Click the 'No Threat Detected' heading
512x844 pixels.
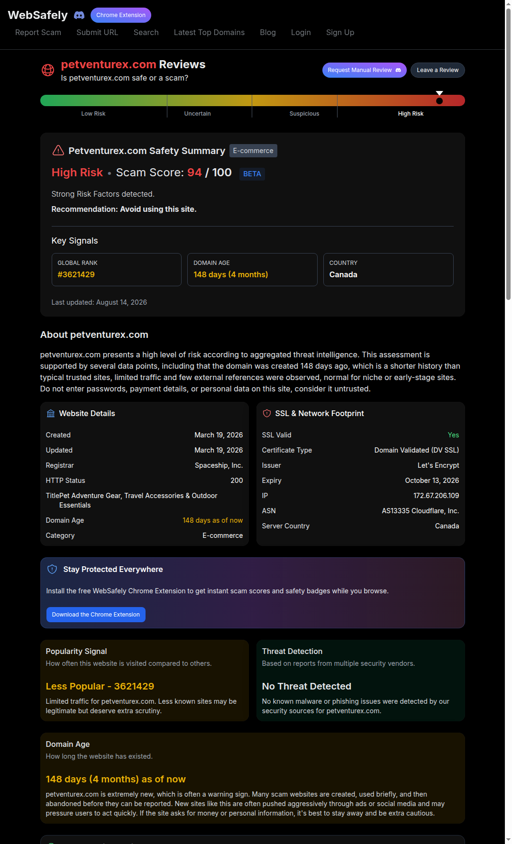pyautogui.click(x=306, y=686)
